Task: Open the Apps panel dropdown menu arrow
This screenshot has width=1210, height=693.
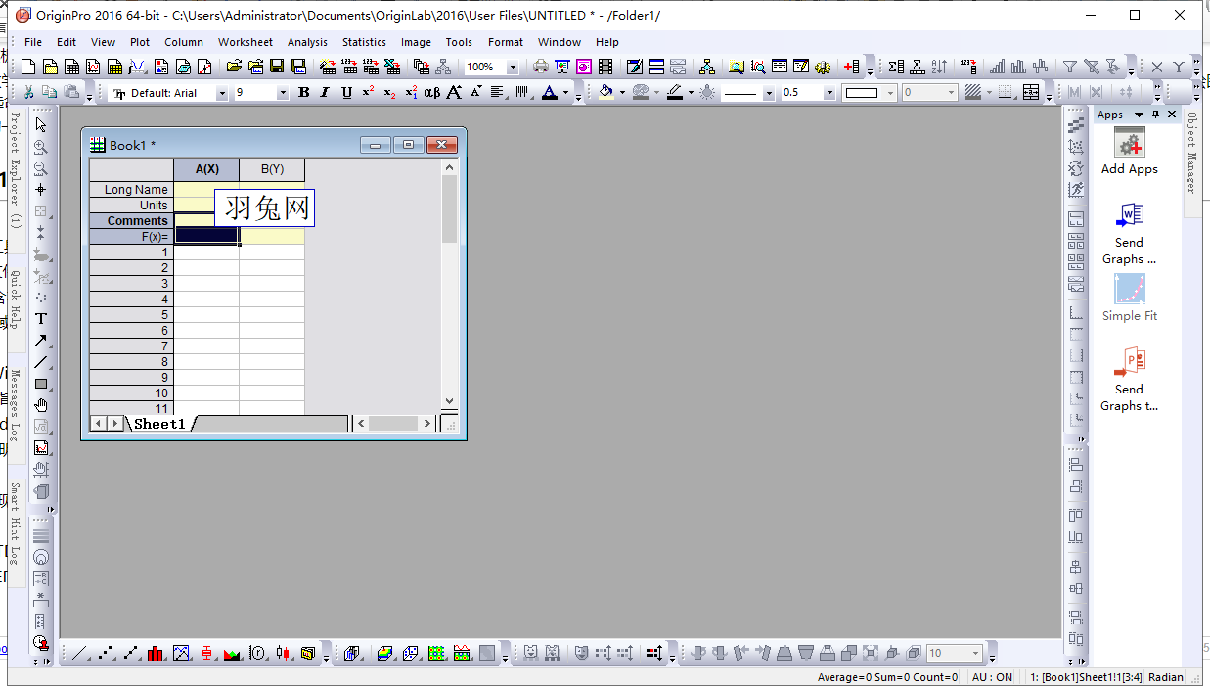Action: tap(1139, 115)
